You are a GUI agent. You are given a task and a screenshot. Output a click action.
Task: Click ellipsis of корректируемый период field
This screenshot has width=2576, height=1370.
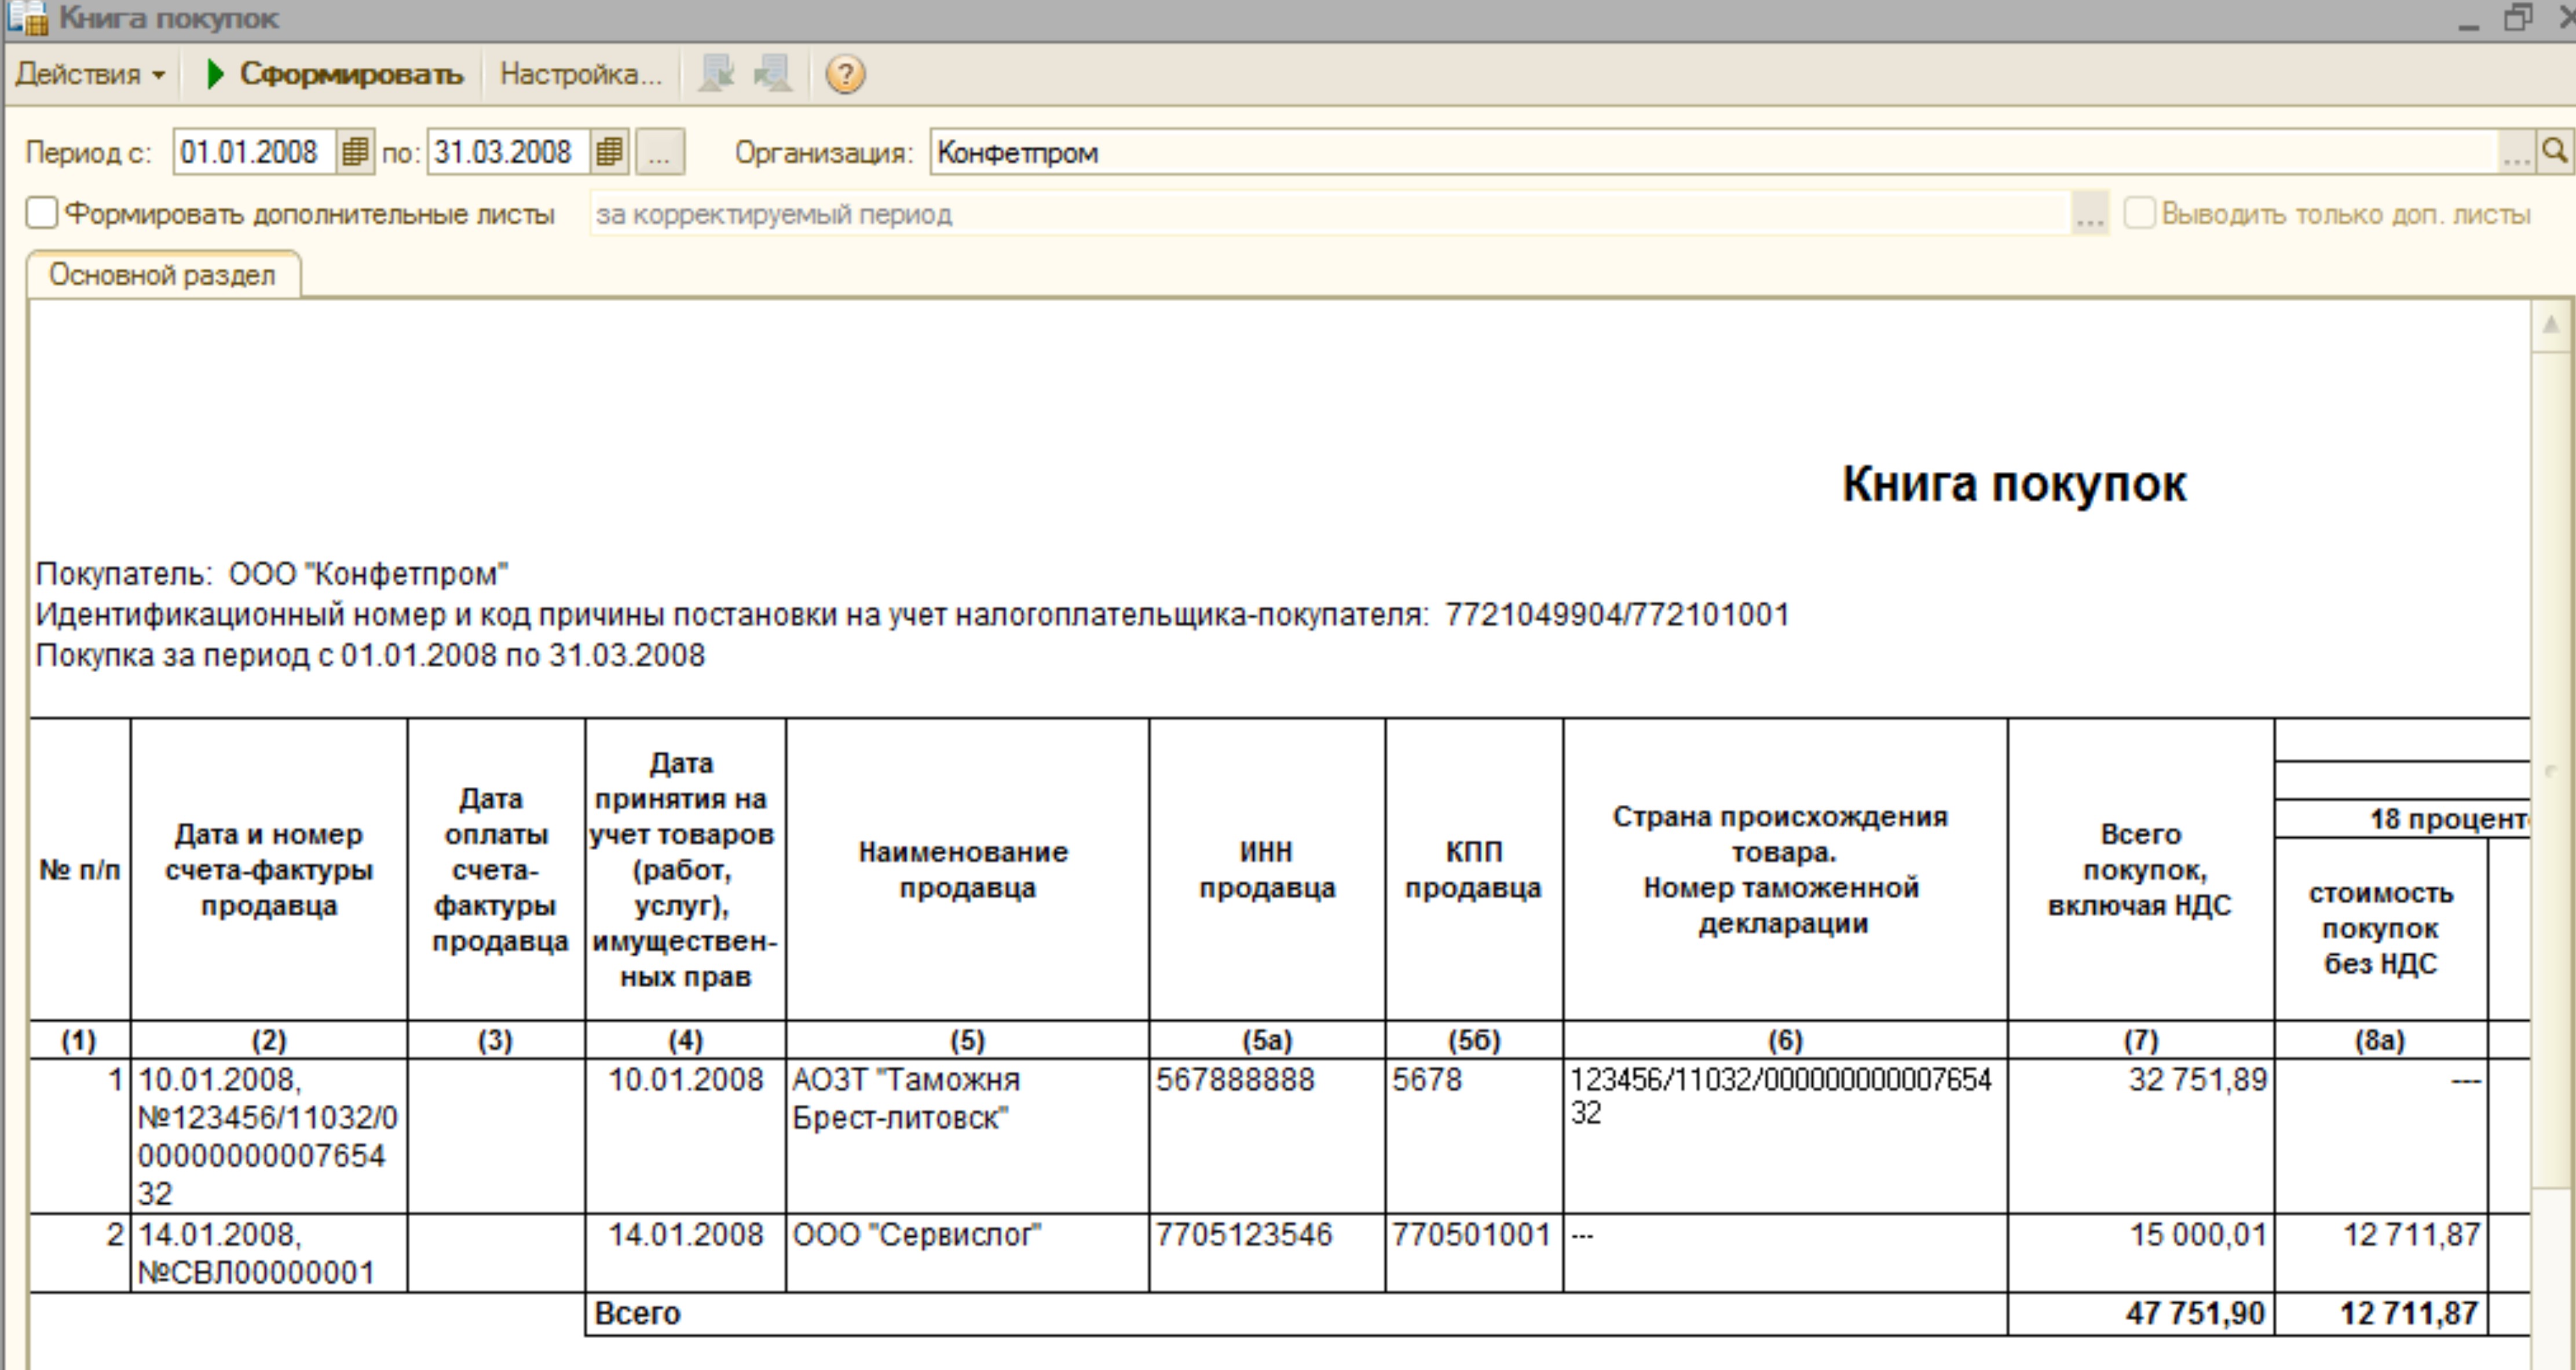coord(2090,214)
